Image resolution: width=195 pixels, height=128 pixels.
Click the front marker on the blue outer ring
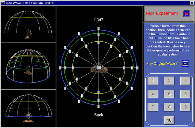[x=98, y=28]
